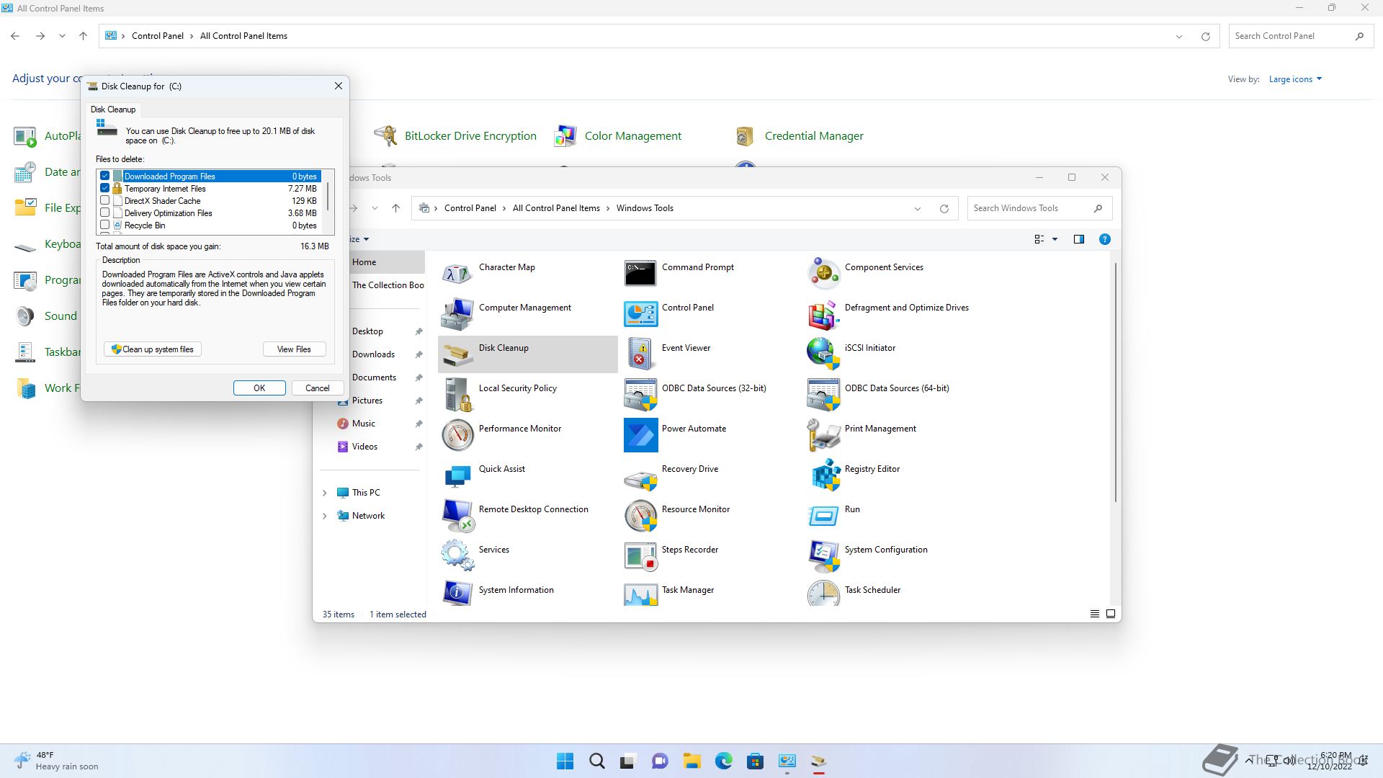Check Recycle Bin checkbox
This screenshot has height=778, width=1383.
click(105, 225)
